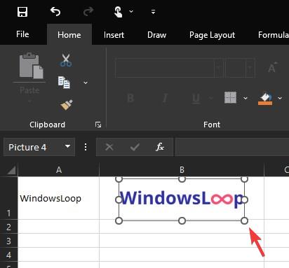This screenshot has width=289, height=268.
Task: Expand the Borders dropdown arrow
Action: point(246,98)
